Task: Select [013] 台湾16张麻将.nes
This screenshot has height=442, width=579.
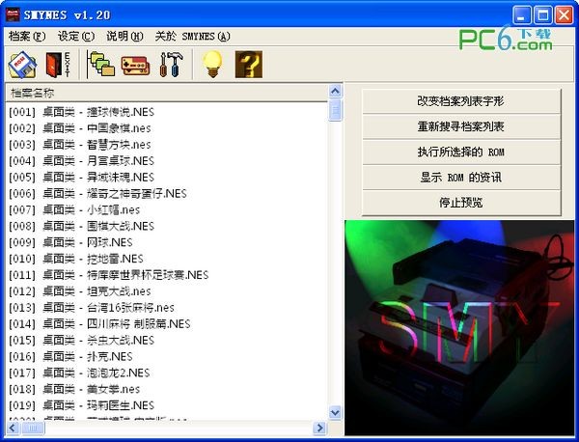Action: [92, 308]
